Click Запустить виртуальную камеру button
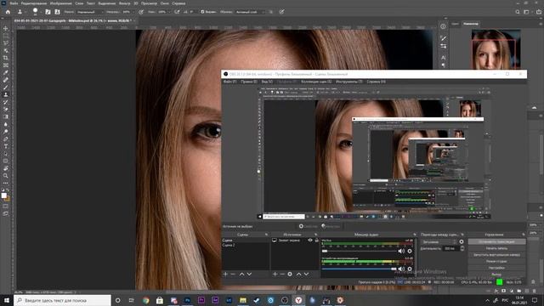Viewport: 544px width, 306px height. 496,255
